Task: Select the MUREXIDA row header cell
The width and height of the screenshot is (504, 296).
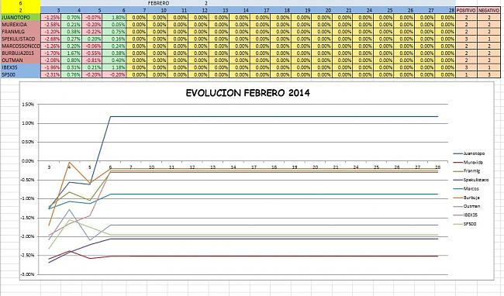Action: [x=20, y=24]
